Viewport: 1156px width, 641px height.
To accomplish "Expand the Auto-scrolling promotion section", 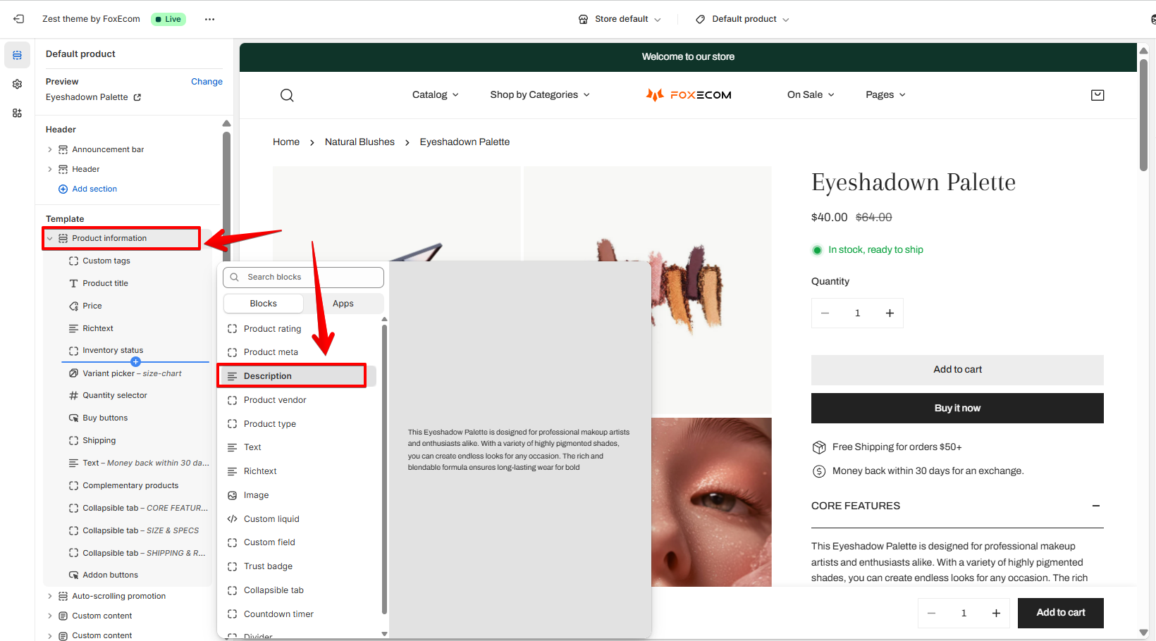I will pos(49,596).
